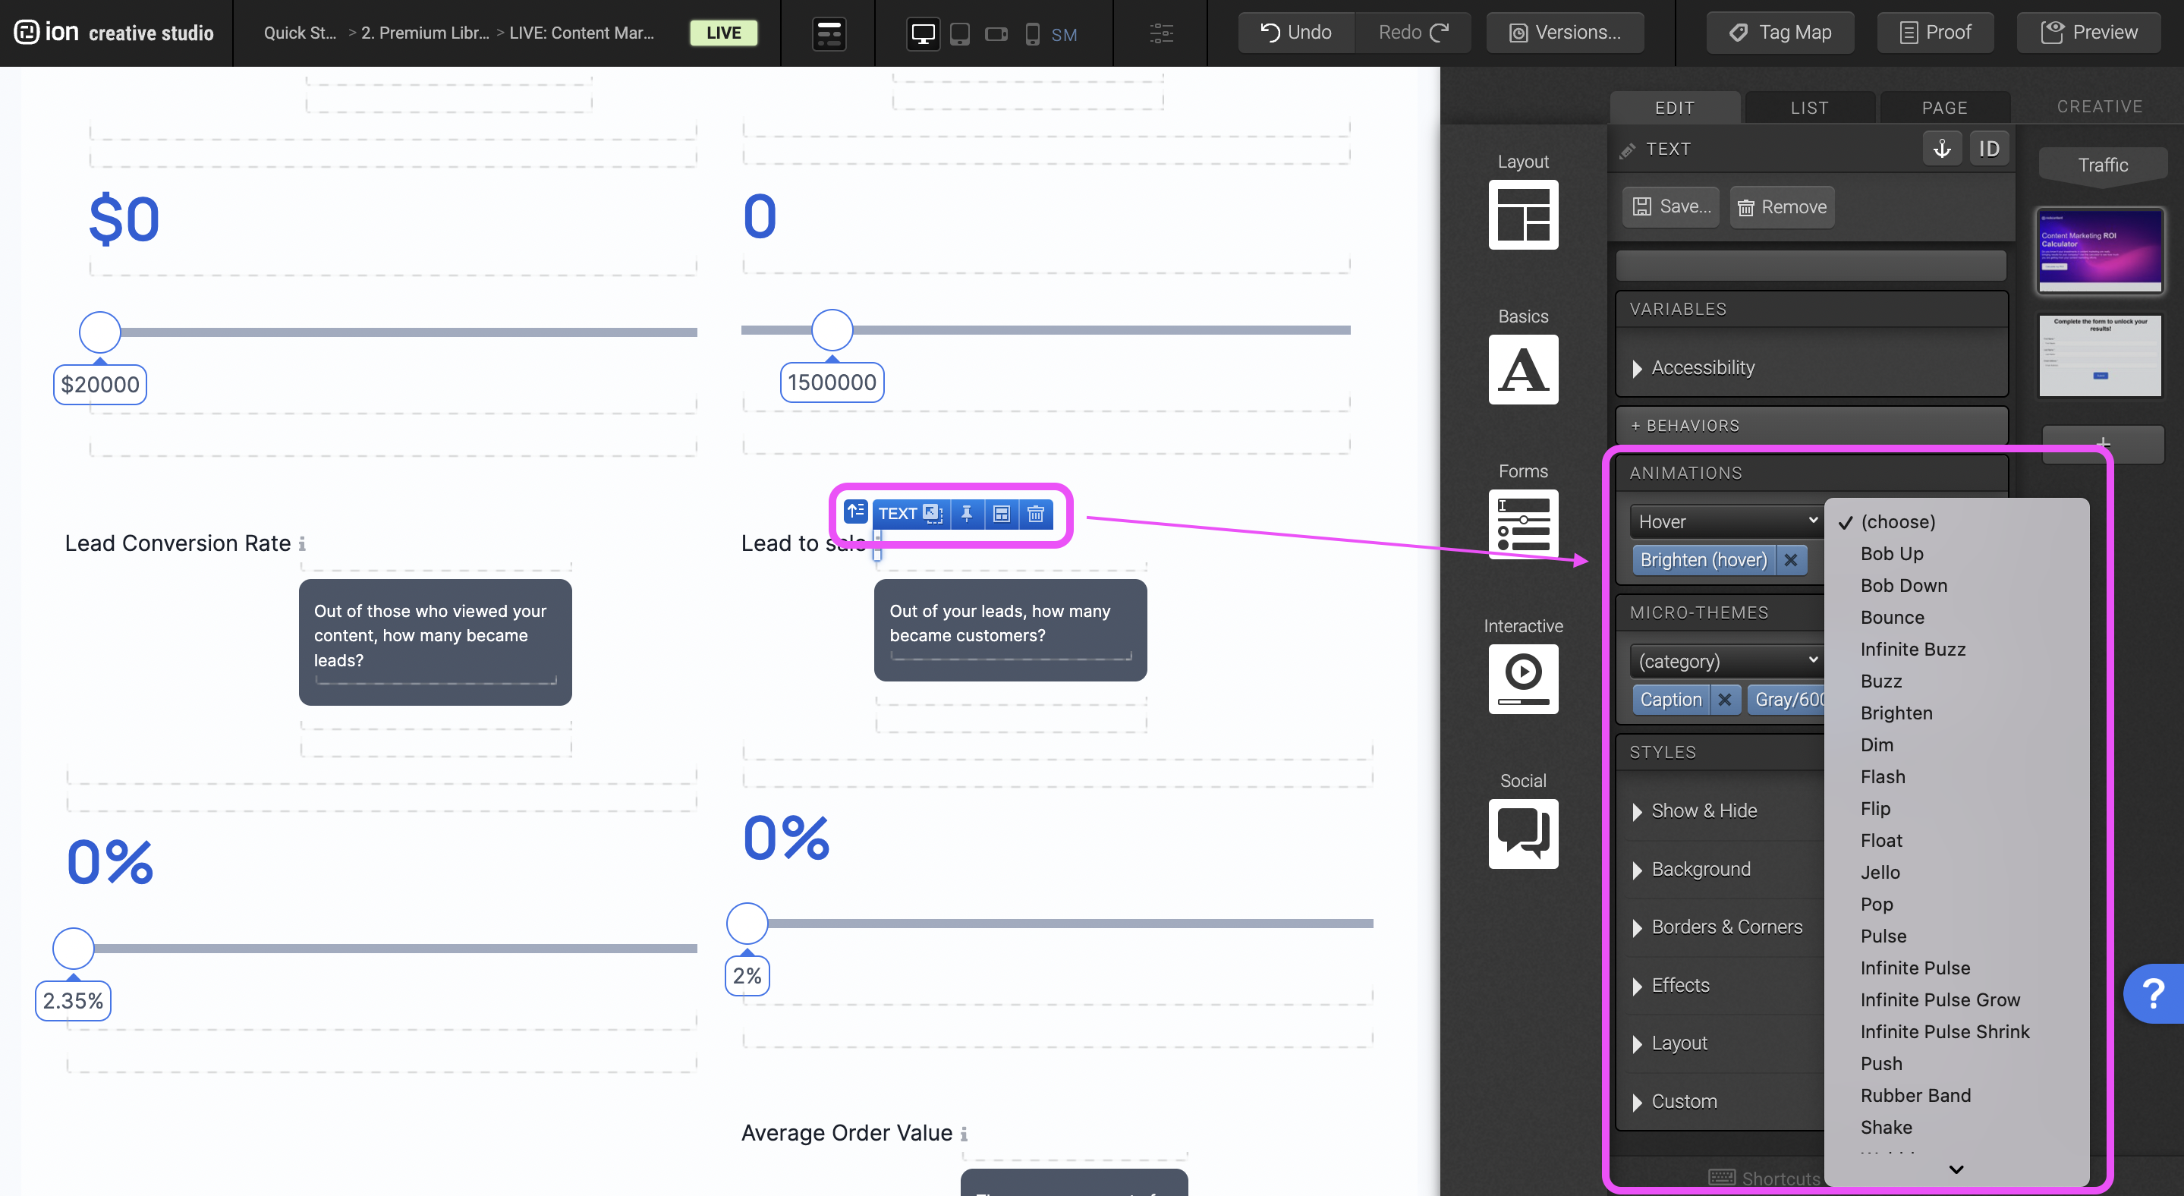Remove the Brighten (hover) animation tag
Screen dimensions: 2184x1196
[x=1791, y=560]
